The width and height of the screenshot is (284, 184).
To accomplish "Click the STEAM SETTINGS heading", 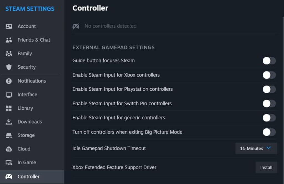I will 29,9.
